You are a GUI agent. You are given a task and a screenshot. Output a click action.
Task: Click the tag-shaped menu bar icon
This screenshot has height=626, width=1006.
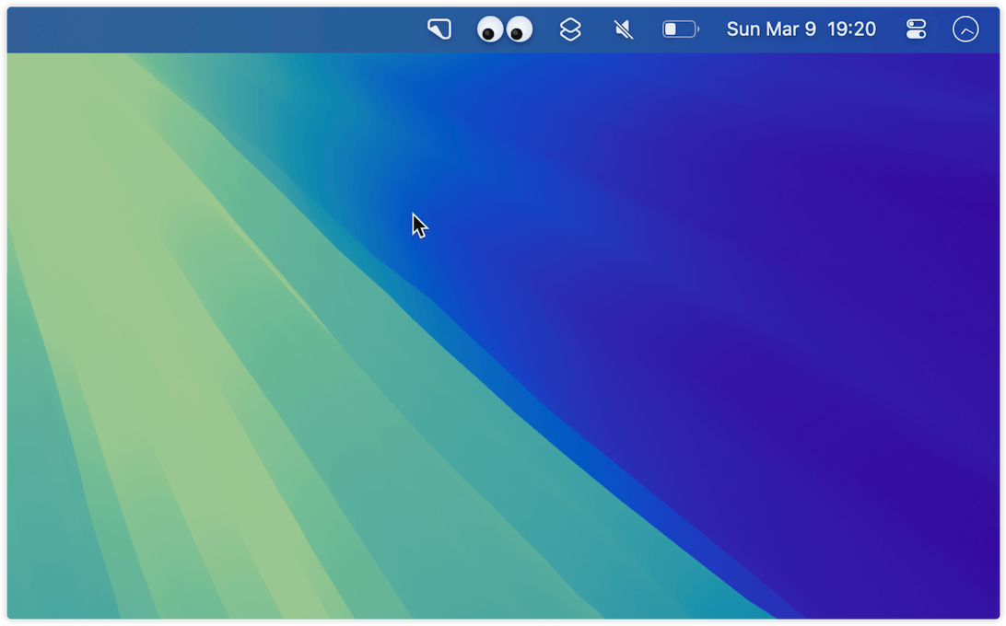point(439,29)
